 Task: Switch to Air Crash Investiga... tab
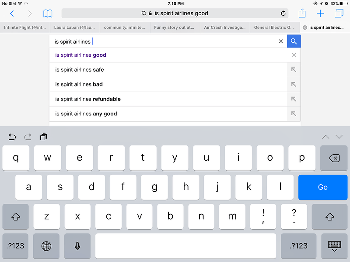[224, 28]
